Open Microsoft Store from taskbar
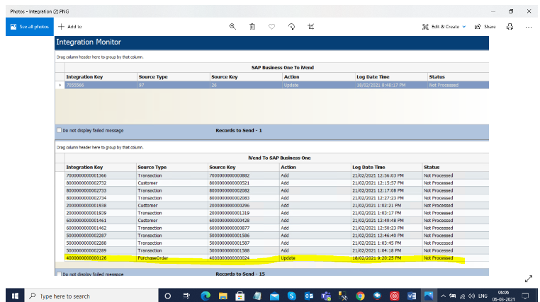This screenshot has height=302, width=540. [x=240, y=296]
